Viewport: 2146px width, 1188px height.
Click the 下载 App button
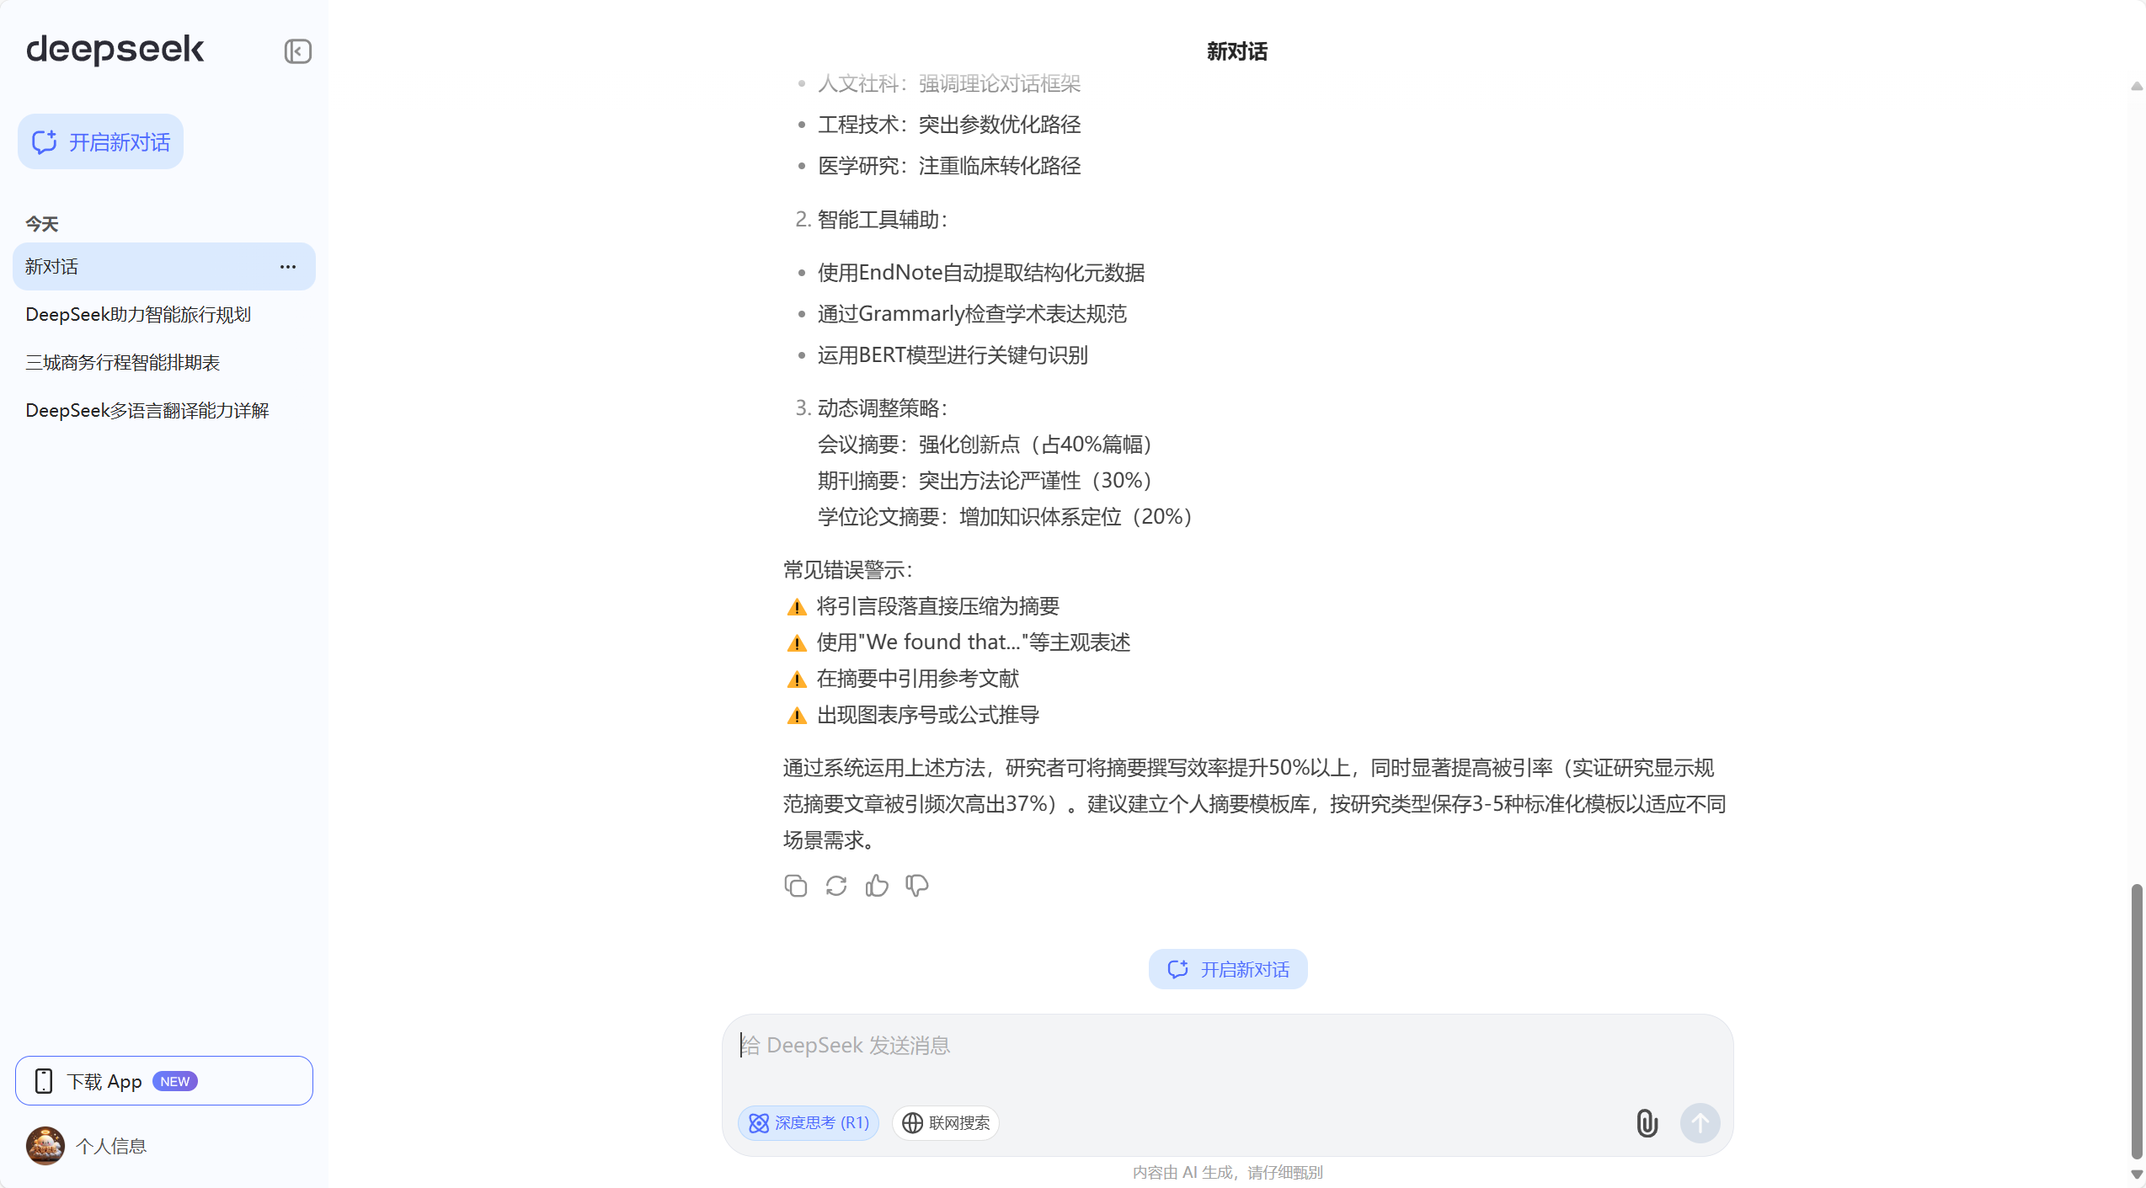(163, 1080)
